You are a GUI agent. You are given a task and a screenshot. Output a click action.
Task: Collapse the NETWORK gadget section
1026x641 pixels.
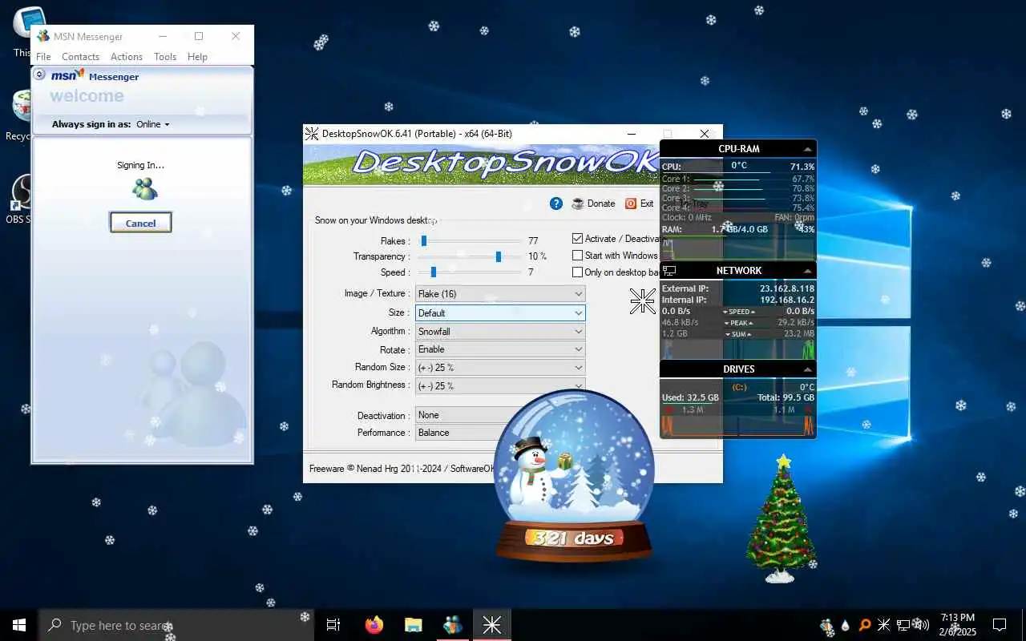coord(808,271)
